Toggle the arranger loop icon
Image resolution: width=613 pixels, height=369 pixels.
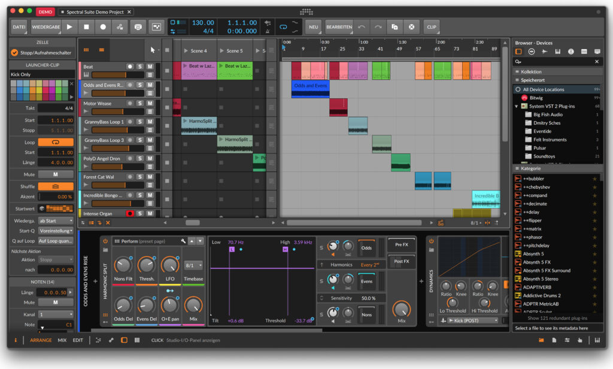(283, 27)
